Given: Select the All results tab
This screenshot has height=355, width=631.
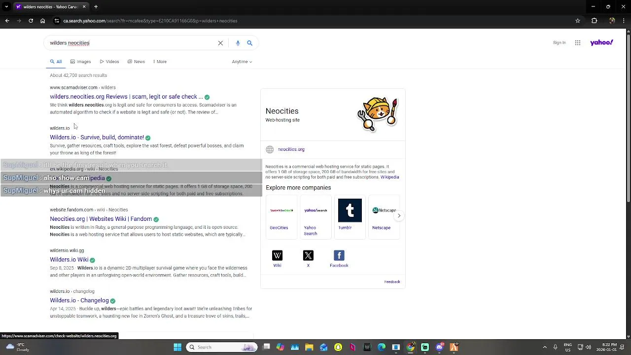Looking at the screenshot, I should pyautogui.click(x=56, y=62).
